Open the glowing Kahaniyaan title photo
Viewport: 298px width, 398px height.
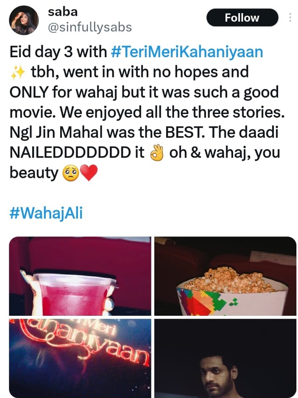coord(80,359)
